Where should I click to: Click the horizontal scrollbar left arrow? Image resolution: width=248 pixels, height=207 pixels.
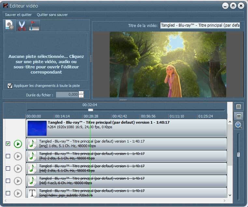click(x=6, y=201)
